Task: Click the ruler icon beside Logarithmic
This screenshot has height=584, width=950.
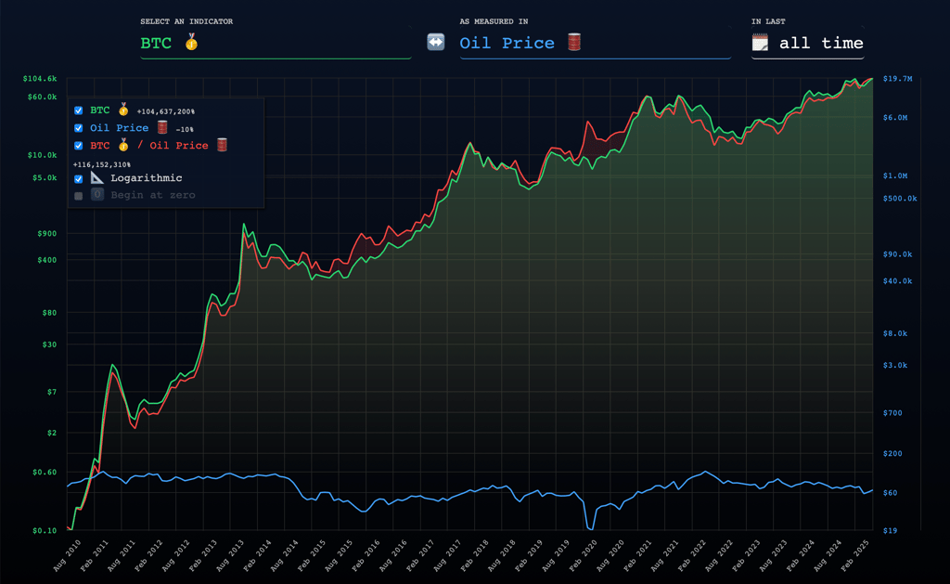Action: click(96, 177)
